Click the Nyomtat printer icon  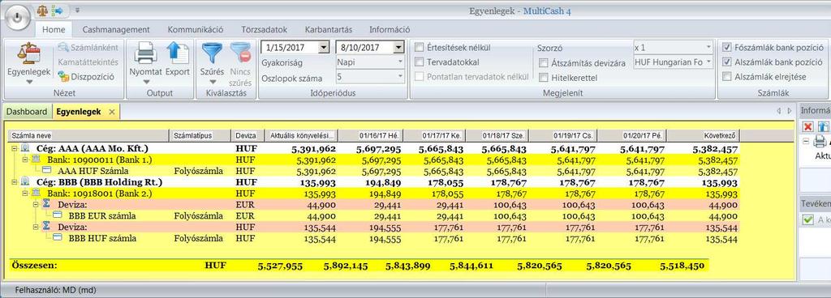tap(145, 54)
